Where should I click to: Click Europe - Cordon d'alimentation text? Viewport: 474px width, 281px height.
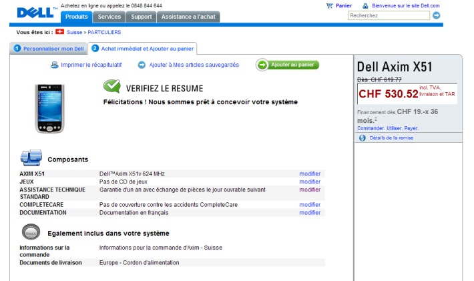tap(139, 262)
